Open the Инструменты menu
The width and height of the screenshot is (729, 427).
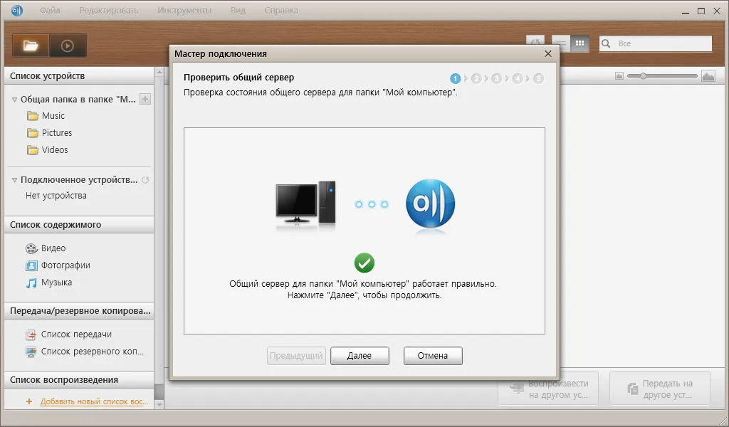184,10
